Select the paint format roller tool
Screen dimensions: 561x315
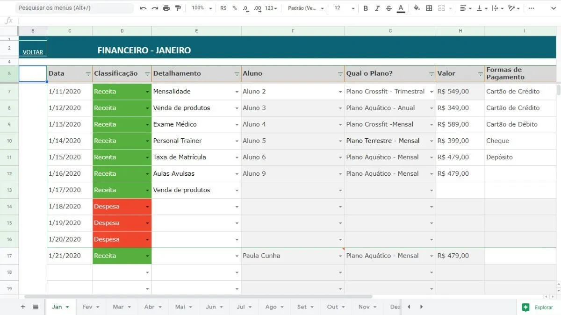point(178,8)
